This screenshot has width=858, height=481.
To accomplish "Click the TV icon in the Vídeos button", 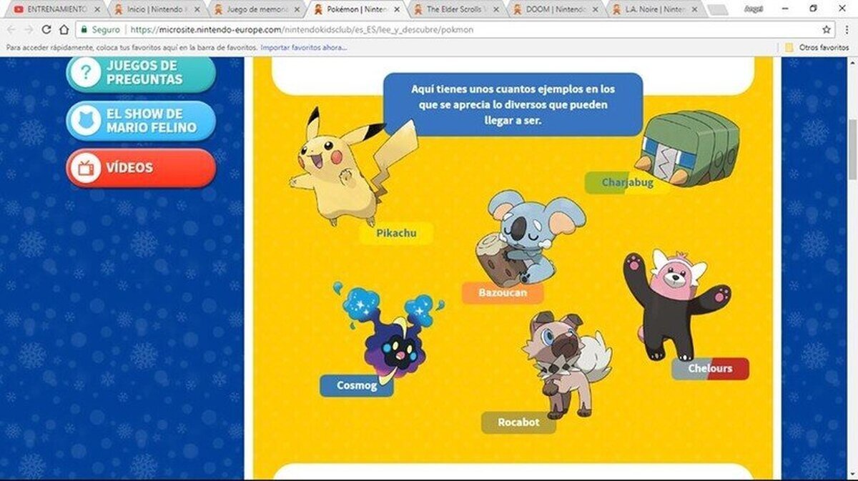I will tap(87, 168).
